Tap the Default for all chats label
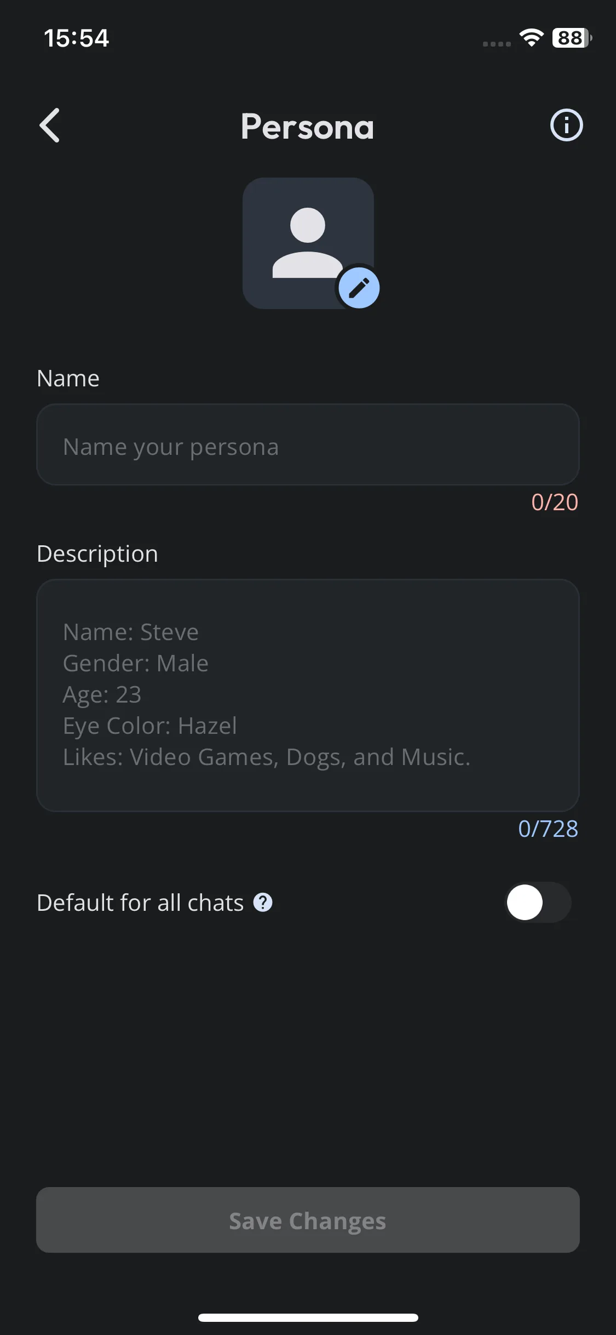This screenshot has height=1335, width=616. pyautogui.click(x=140, y=903)
